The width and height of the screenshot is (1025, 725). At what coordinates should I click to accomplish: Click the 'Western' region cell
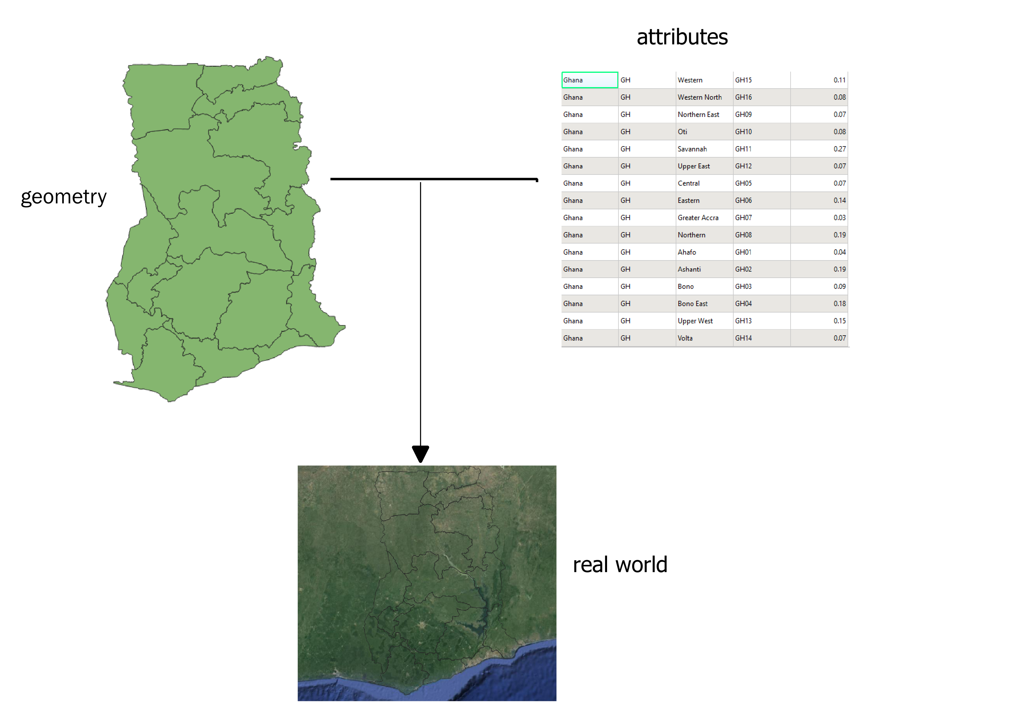click(x=704, y=80)
